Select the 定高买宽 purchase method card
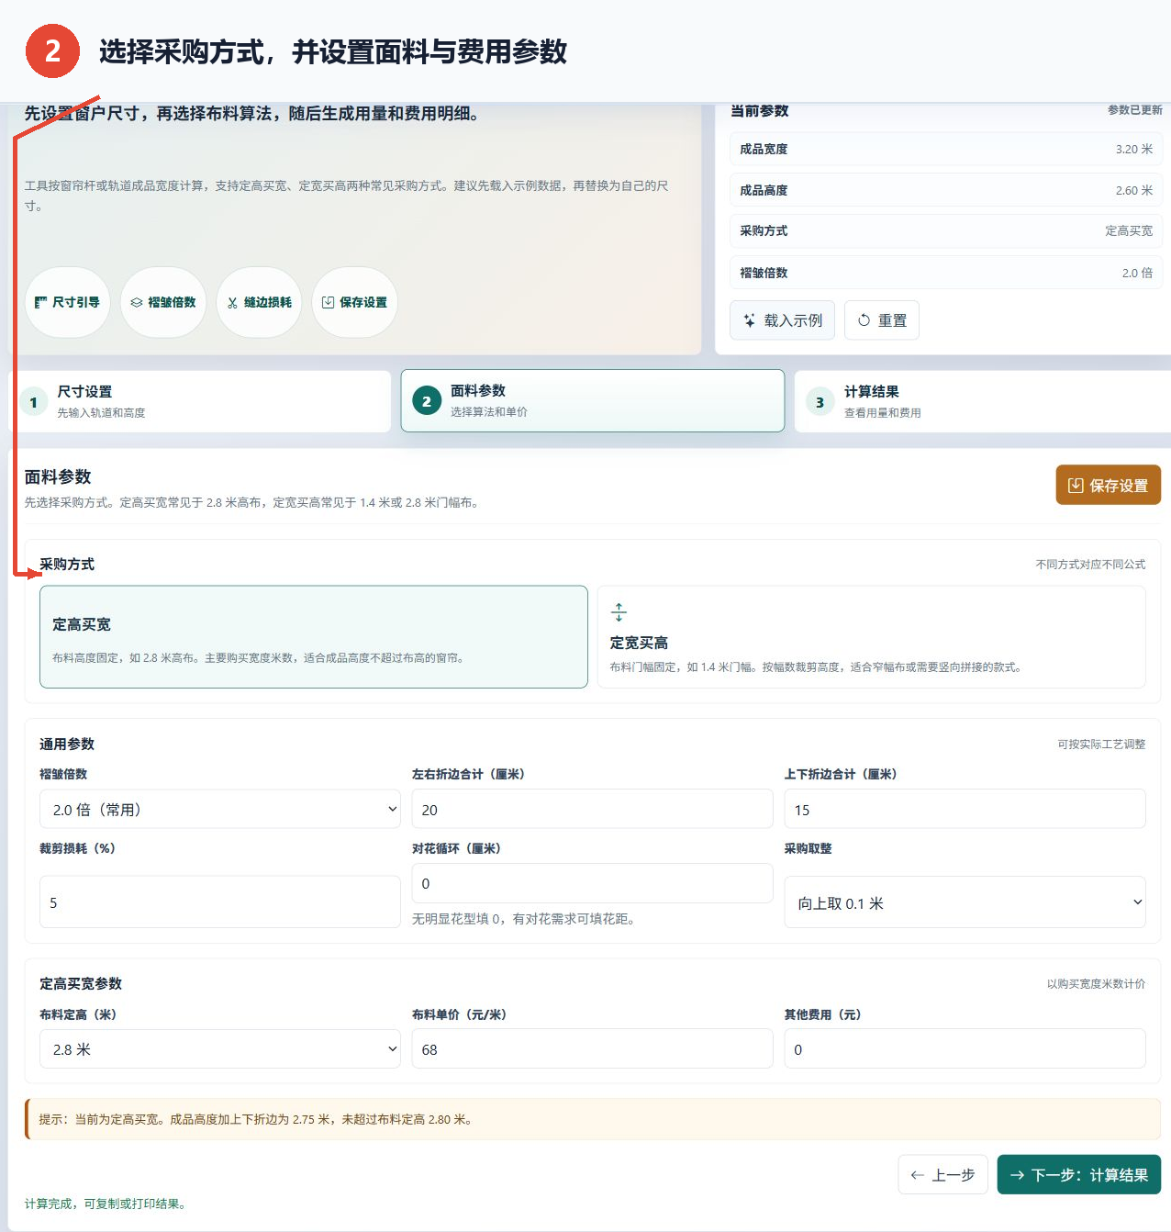Screen dimensions: 1171x1232 pyautogui.click(x=314, y=637)
